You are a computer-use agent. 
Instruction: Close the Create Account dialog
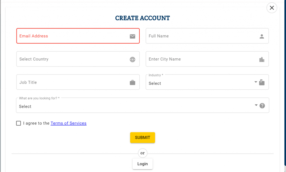point(272,8)
